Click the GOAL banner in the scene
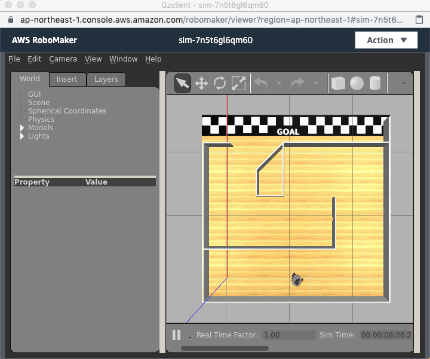 click(288, 131)
